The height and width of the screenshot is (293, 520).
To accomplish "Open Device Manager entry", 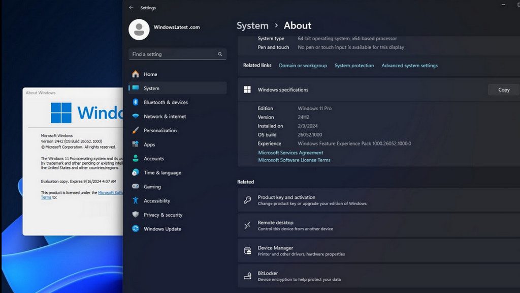I will pos(379,250).
